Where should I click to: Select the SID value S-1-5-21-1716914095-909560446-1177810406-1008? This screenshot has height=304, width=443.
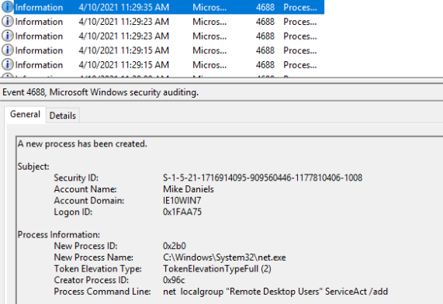click(262, 178)
